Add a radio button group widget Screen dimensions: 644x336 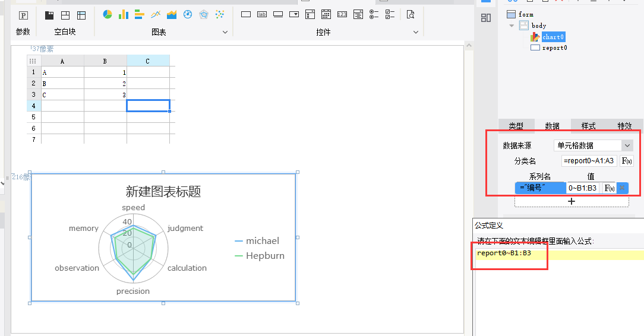[374, 15]
